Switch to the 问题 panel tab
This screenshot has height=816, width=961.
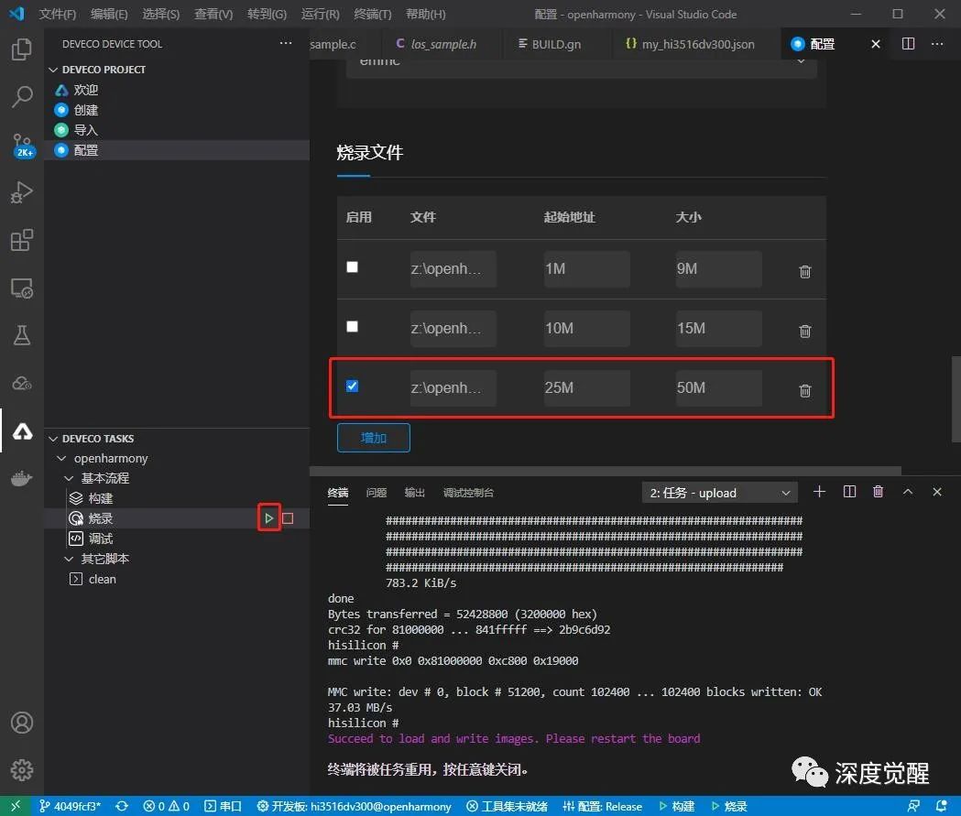pos(377,493)
